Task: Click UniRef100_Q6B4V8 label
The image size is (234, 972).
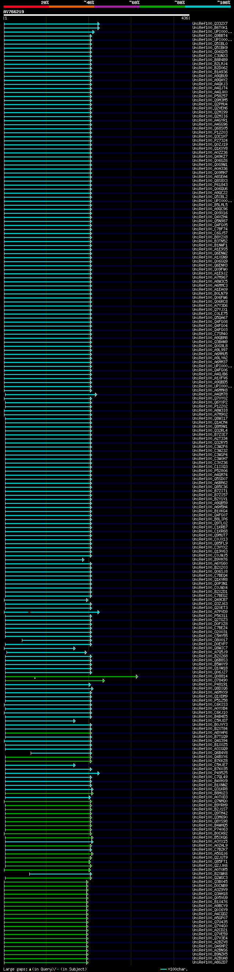Action: click(210, 753)
